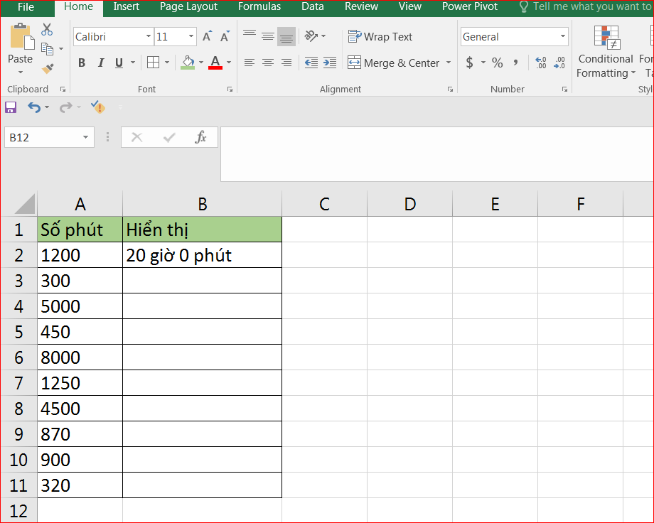The height and width of the screenshot is (523, 654).
Task: Select the cell "20 giờ 0 phút"
Action: pos(203,255)
